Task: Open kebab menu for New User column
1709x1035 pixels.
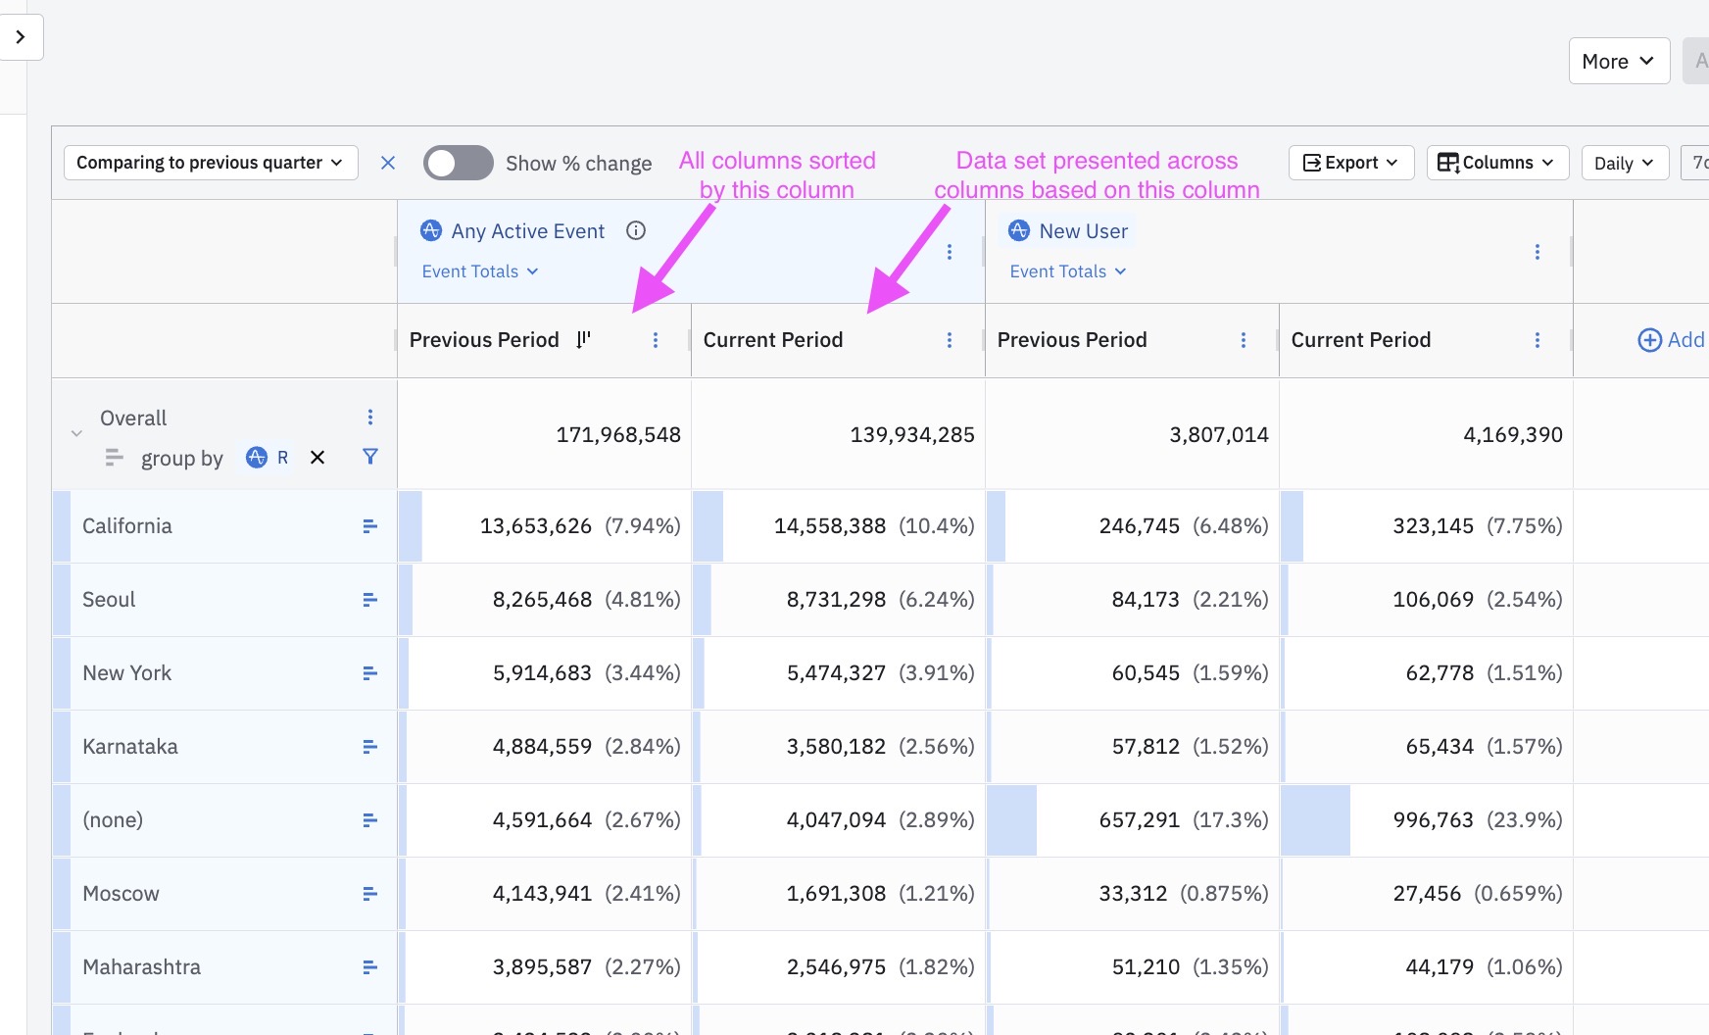Action: pos(1537,252)
